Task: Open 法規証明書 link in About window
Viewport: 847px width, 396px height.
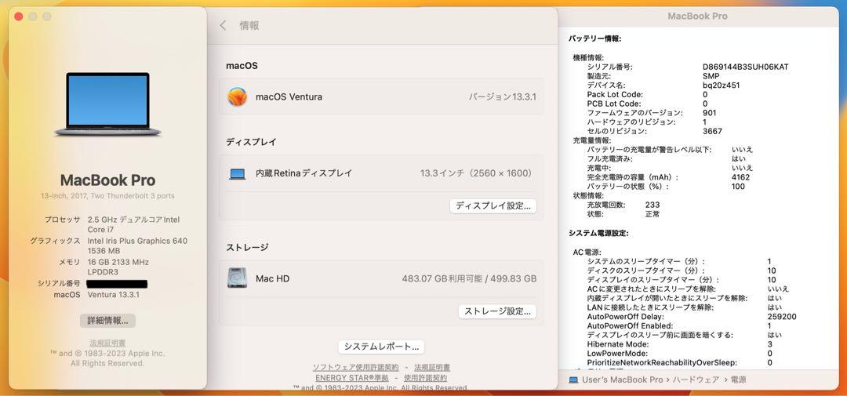Action: (x=107, y=343)
